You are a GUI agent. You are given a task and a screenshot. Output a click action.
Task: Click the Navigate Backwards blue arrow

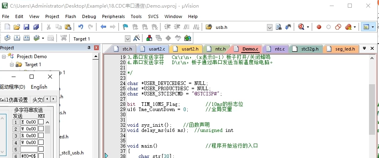pyautogui.click(x=103, y=27)
